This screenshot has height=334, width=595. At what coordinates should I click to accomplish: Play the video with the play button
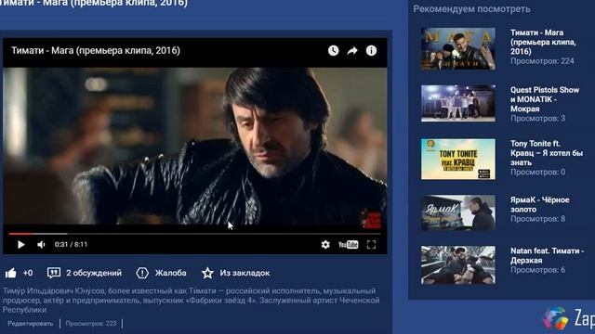[21, 245]
